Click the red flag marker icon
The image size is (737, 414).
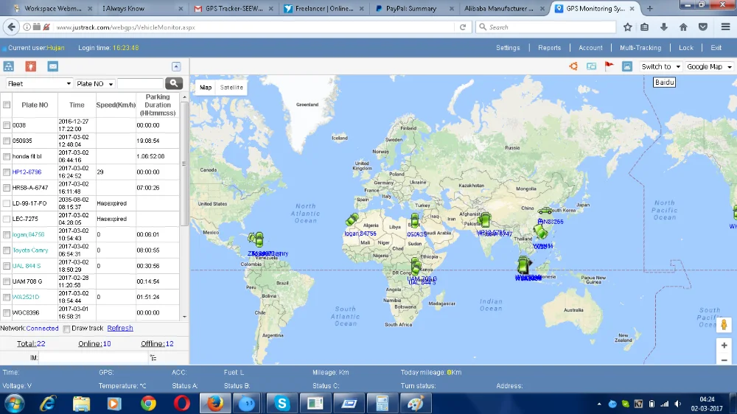(x=609, y=66)
